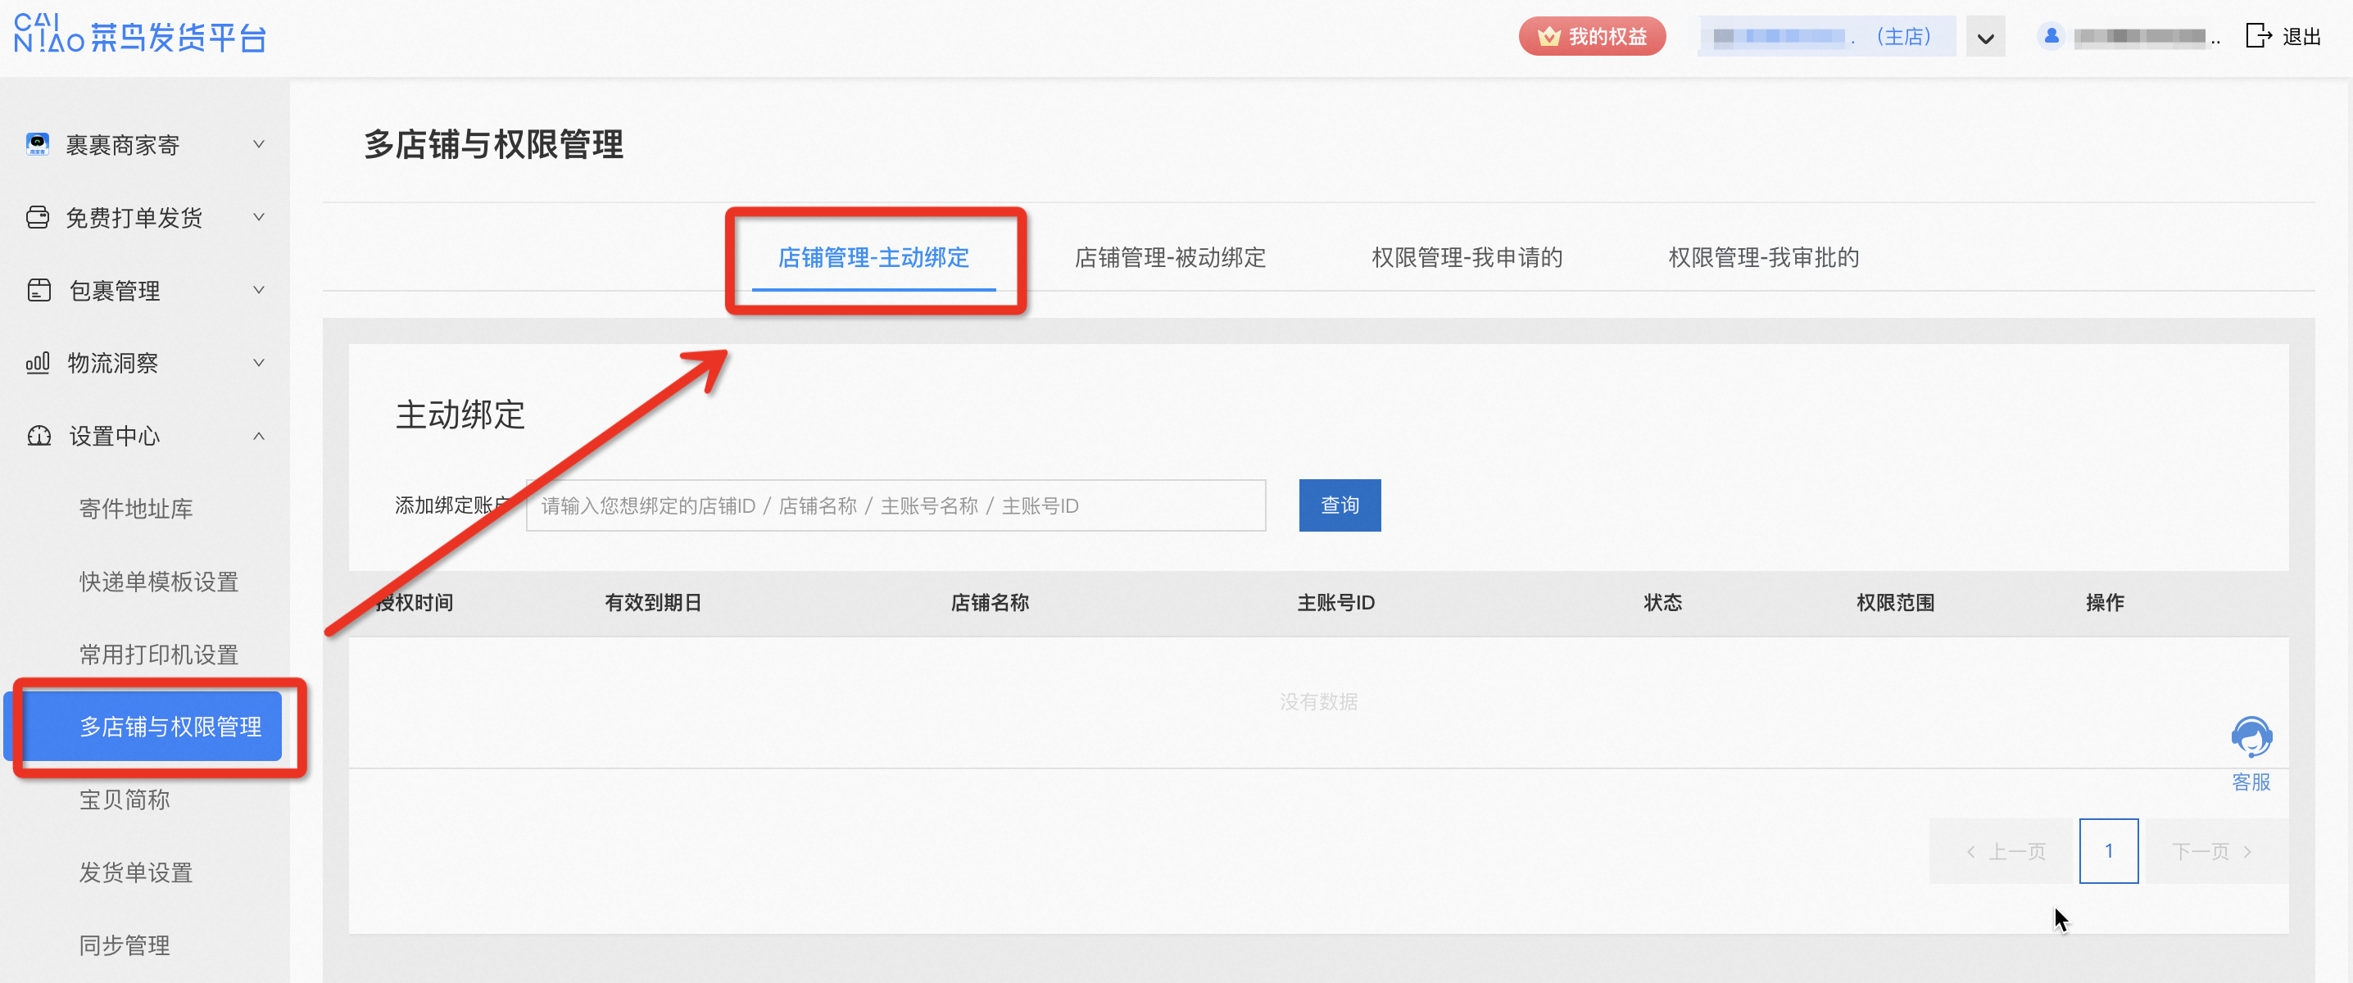Expand the 包裹管理 menu chevron
Viewport: 2353px width, 983px height.
tap(260, 290)
